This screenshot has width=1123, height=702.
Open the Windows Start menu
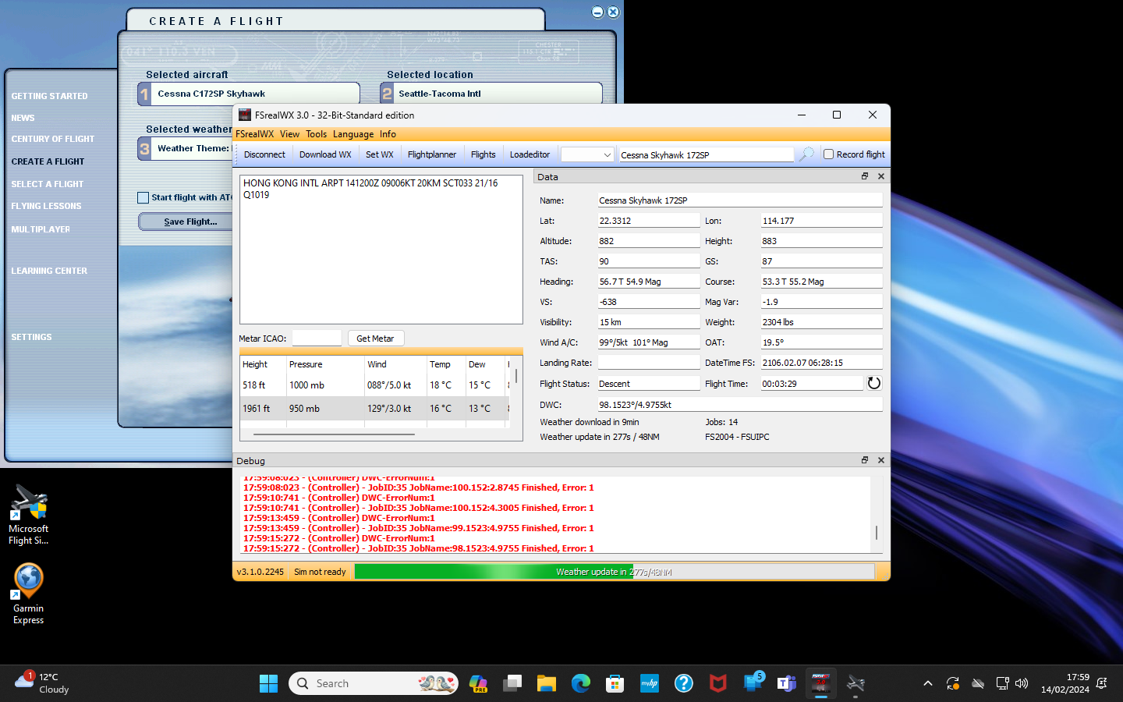(268, 683)
